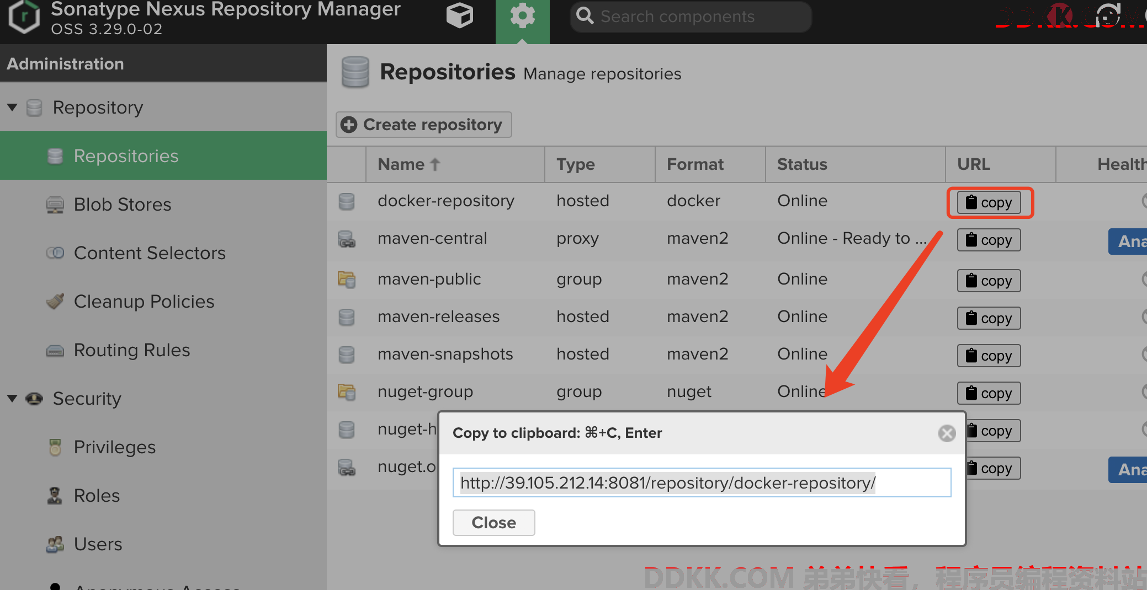The width and height of the screenshot is (1147, 590).
Task: Open the docker-repository row
Action: click(x=736, y=201)
